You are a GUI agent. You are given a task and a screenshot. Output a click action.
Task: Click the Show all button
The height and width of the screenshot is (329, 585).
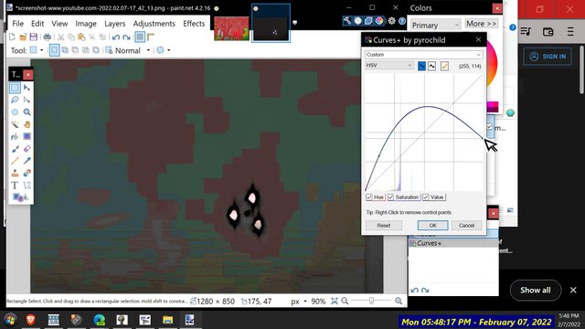pos(536,291)
